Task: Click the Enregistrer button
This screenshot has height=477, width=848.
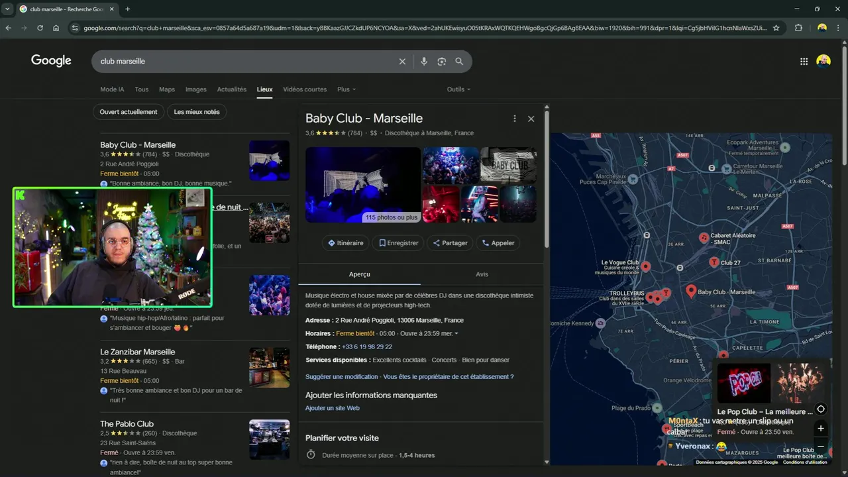Action: click(398, 243)
